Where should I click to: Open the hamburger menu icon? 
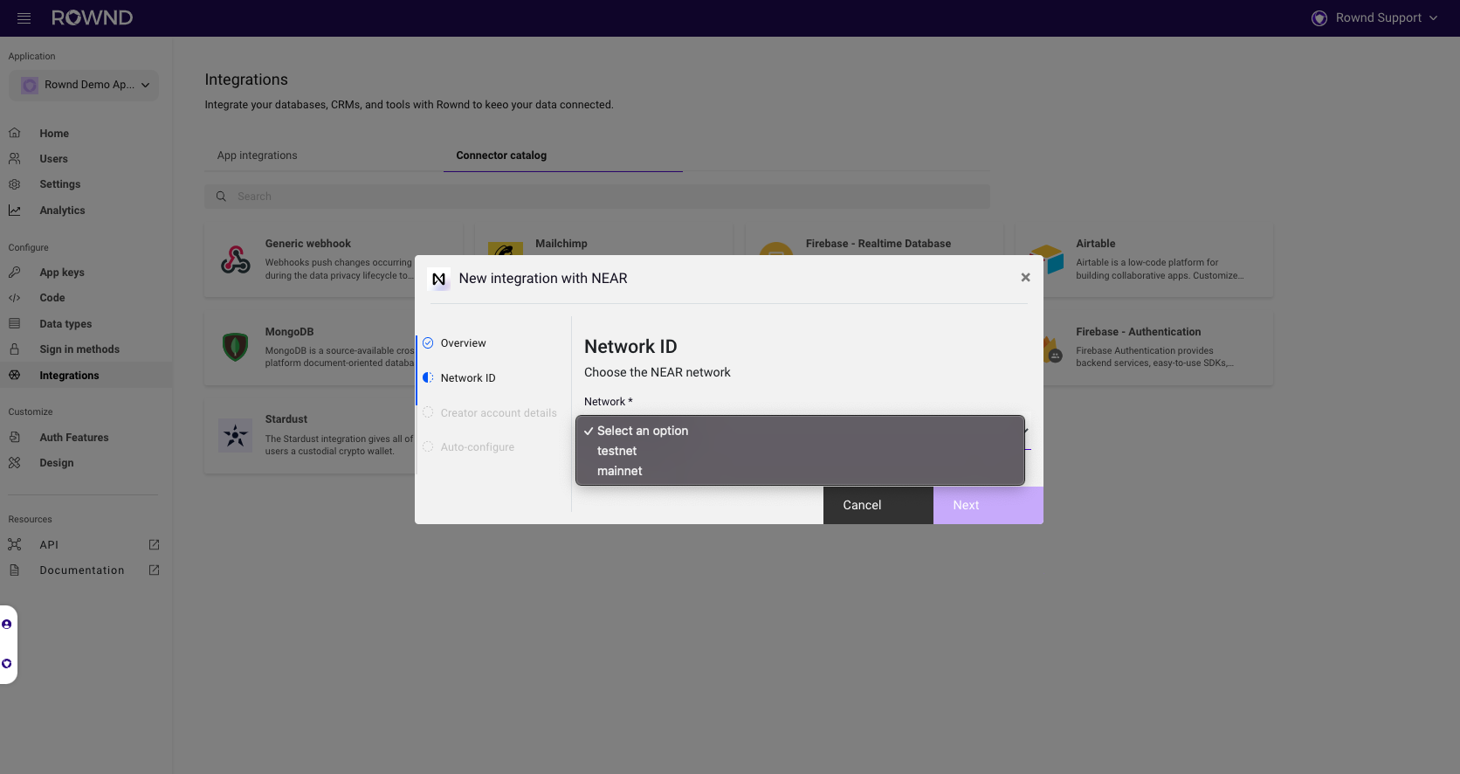24,18
